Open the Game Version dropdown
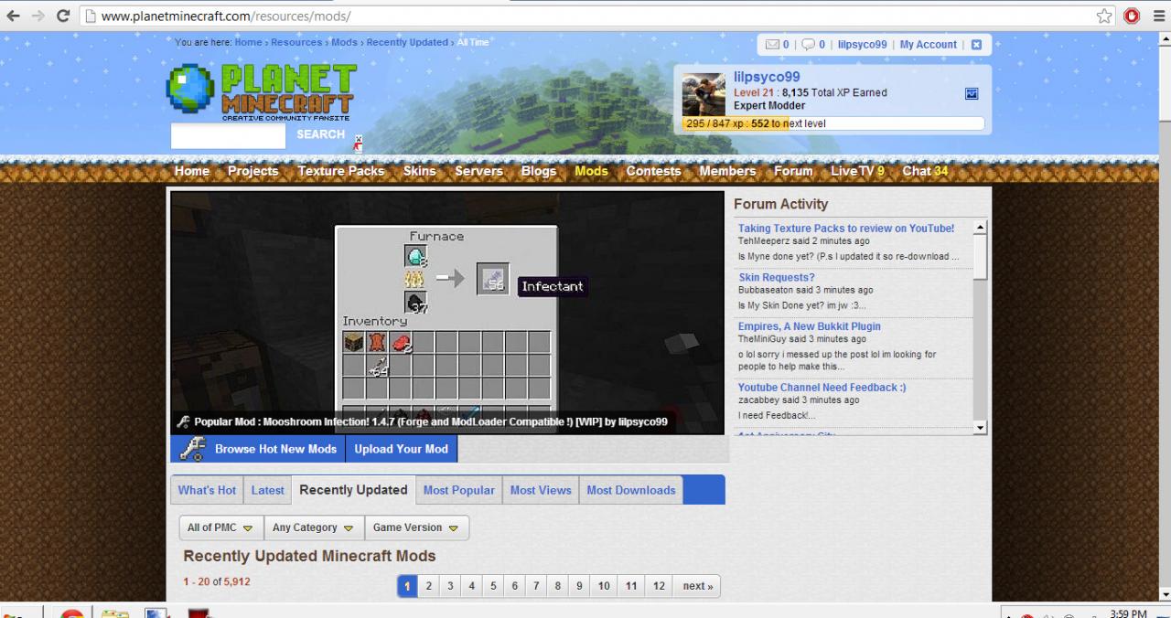Viewport: 1171px width, 618px height. tap(415, 527)
